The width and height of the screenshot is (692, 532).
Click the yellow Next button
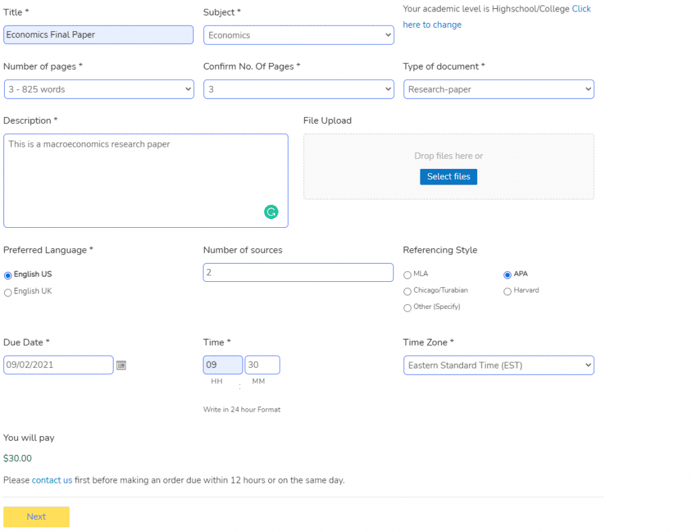pos(36,516)
